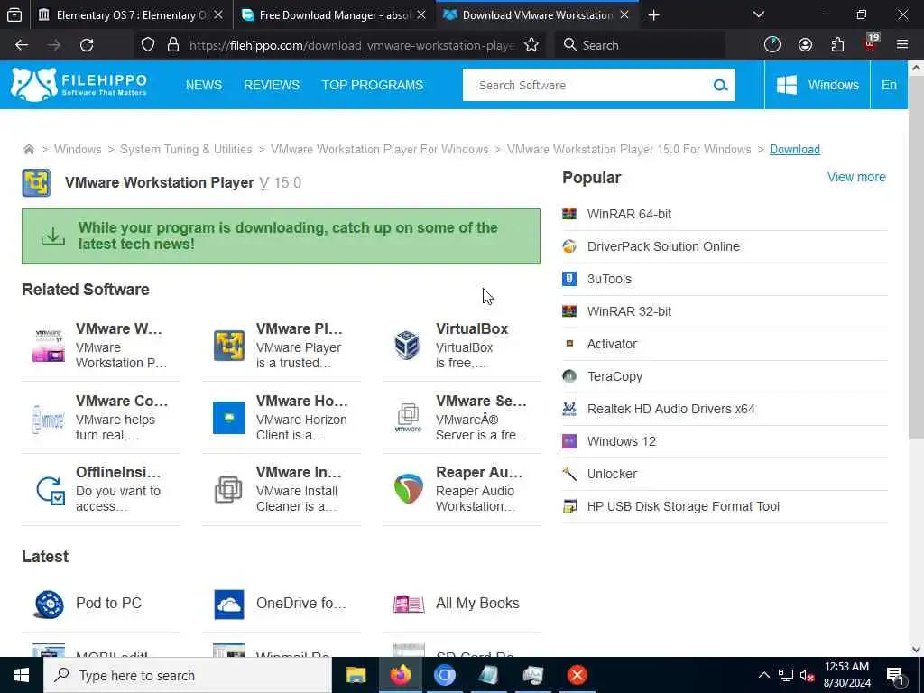Click the muted volume tray icon
The image size is (924, 693).
tap(807, 675)
